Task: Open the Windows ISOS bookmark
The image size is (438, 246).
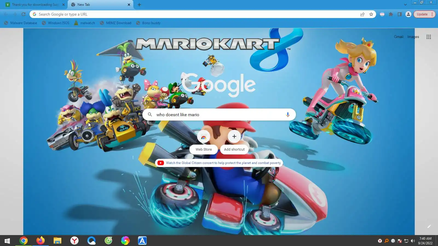Action: click(56, 23)
